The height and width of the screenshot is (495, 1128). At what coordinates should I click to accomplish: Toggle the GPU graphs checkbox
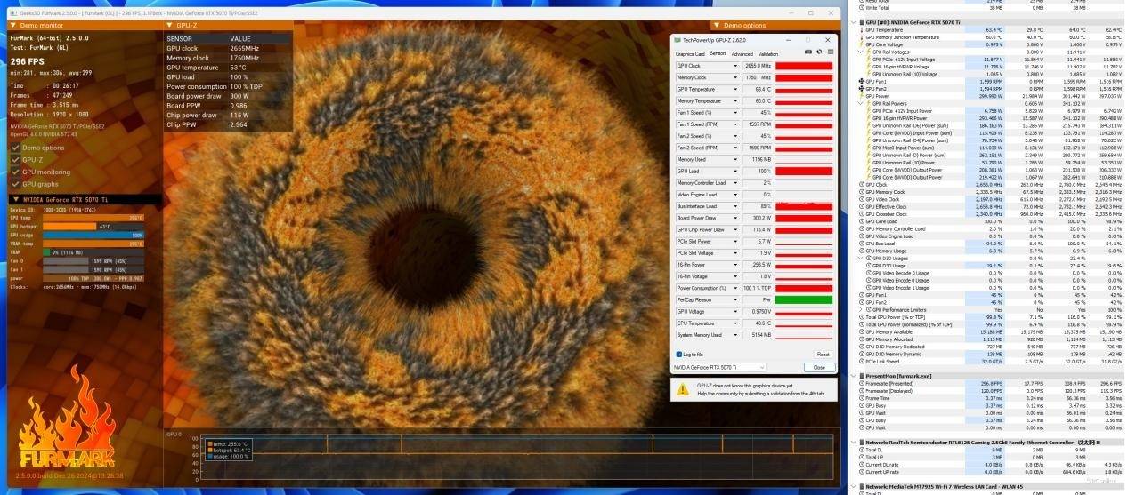pyautogui.click(x=15, y=184)
